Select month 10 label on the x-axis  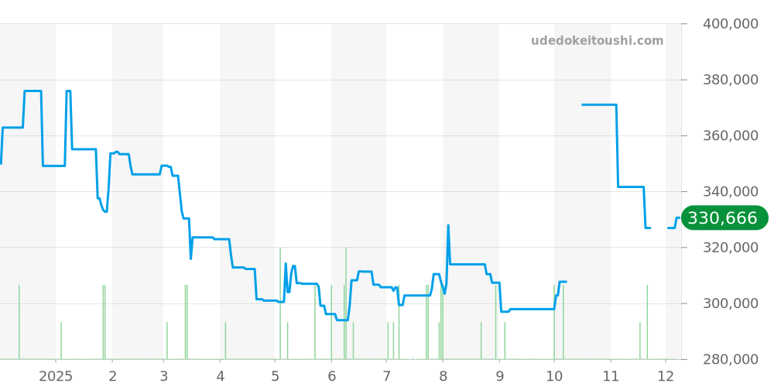tap(554, 376)
